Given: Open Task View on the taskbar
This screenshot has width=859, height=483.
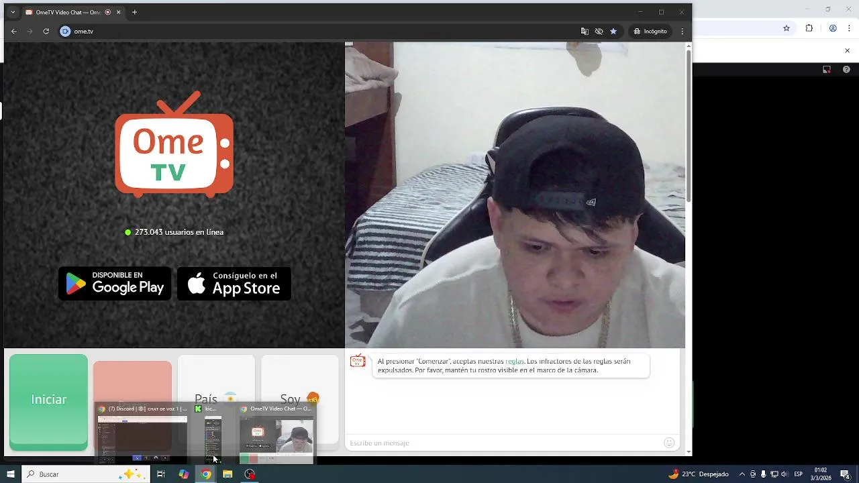Looking at the screenshot, I should [x=161, y=474].
